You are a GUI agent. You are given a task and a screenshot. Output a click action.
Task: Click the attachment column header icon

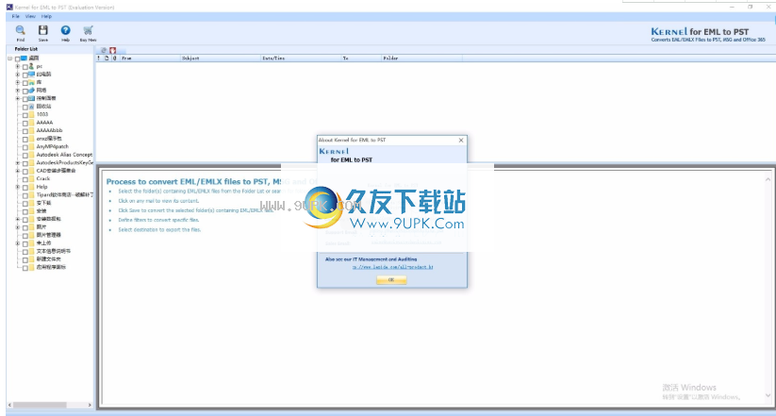point(115,58)
